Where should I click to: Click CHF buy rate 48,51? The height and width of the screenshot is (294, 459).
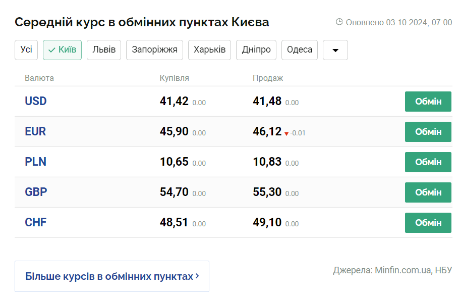[174, 222]
